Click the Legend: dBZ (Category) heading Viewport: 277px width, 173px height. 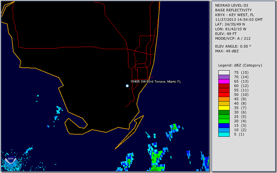(240, 65)
